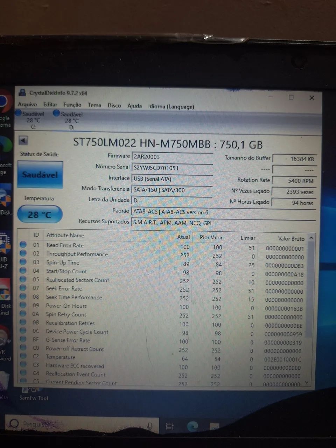Click the Hardware ECC recovered status dot
This screenshot has width=336, height=448.
coord(23,364)
